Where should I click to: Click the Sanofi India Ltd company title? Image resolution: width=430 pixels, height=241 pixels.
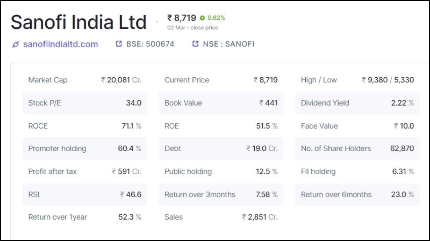[x=79, y=22]
